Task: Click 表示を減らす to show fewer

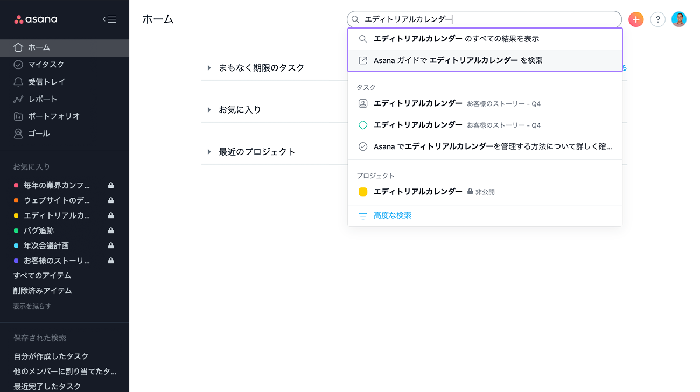Action: coord(32,306)
